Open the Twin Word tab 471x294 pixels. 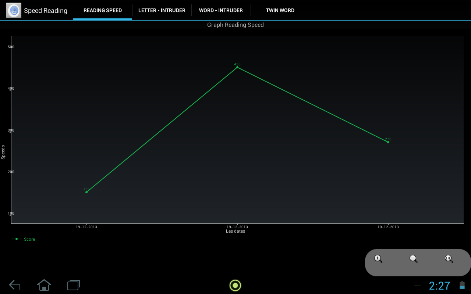coord(280,10)
